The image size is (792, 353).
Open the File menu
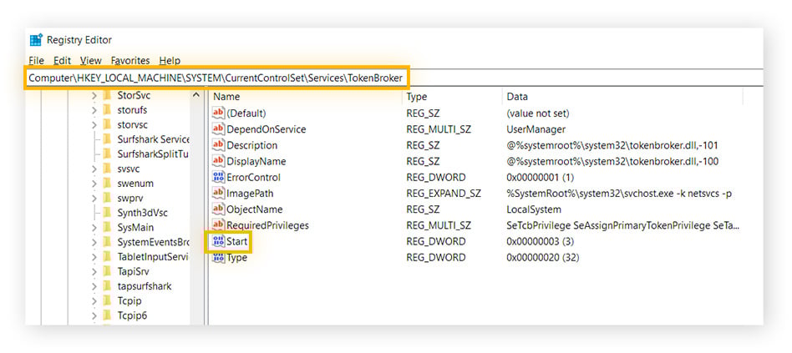point(36,61)
